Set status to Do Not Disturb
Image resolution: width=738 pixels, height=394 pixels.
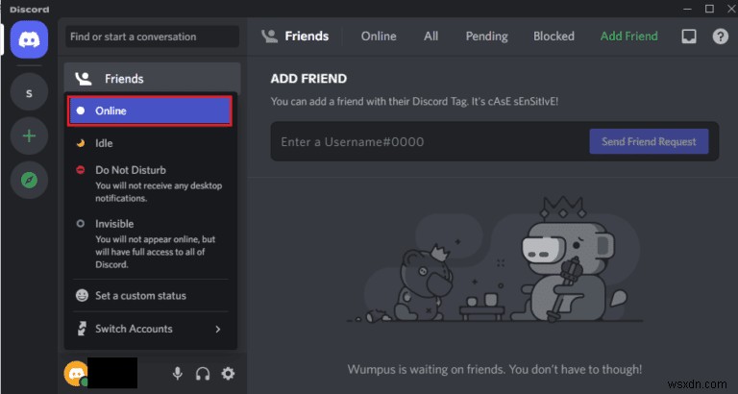pyautogui.click(x=150, y=184)
